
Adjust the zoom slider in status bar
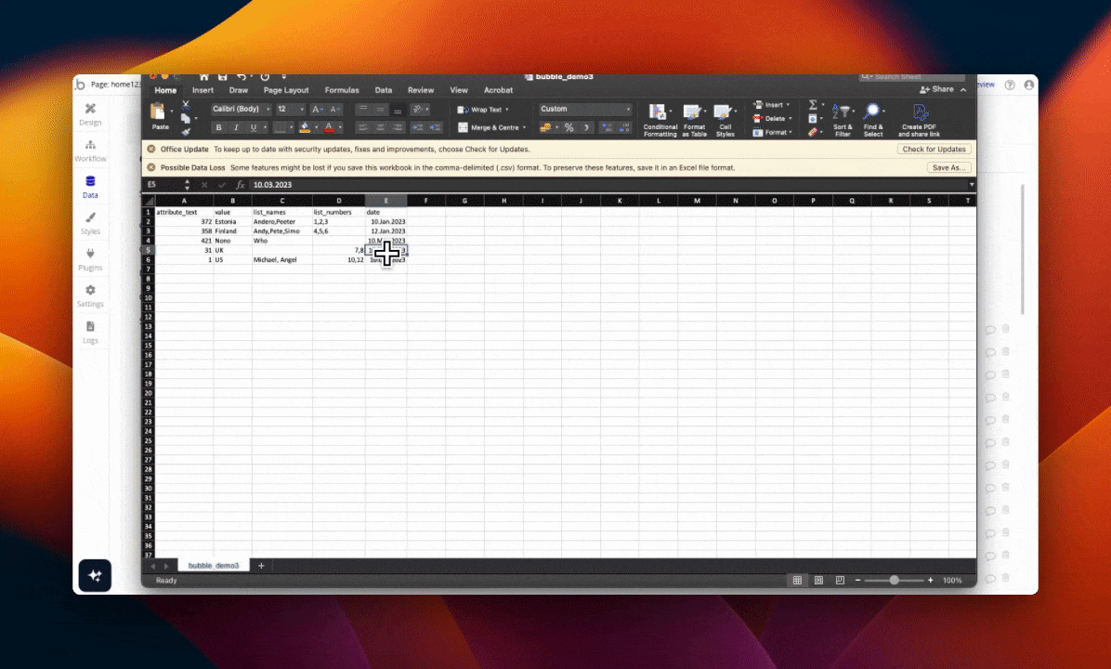point(894,580)
